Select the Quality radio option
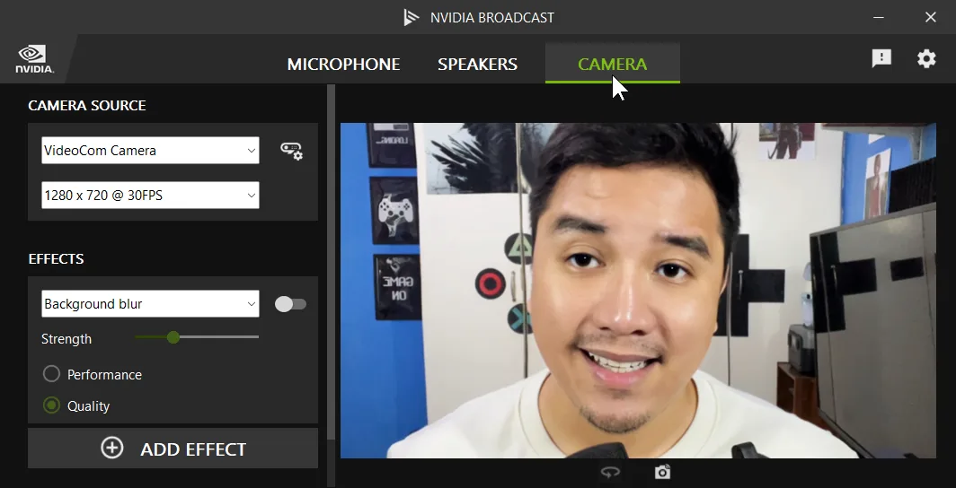Viewport: 956px width, 488px height. point(51,405)
